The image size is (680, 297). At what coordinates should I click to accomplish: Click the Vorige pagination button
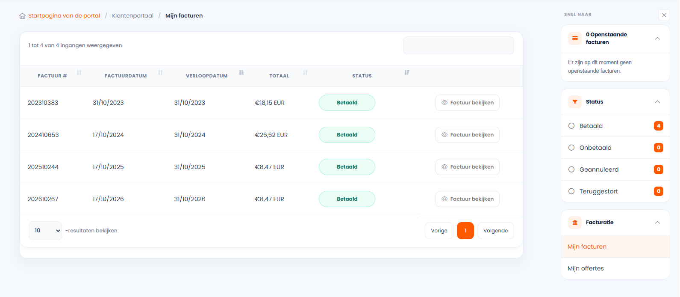click(439, 231)
